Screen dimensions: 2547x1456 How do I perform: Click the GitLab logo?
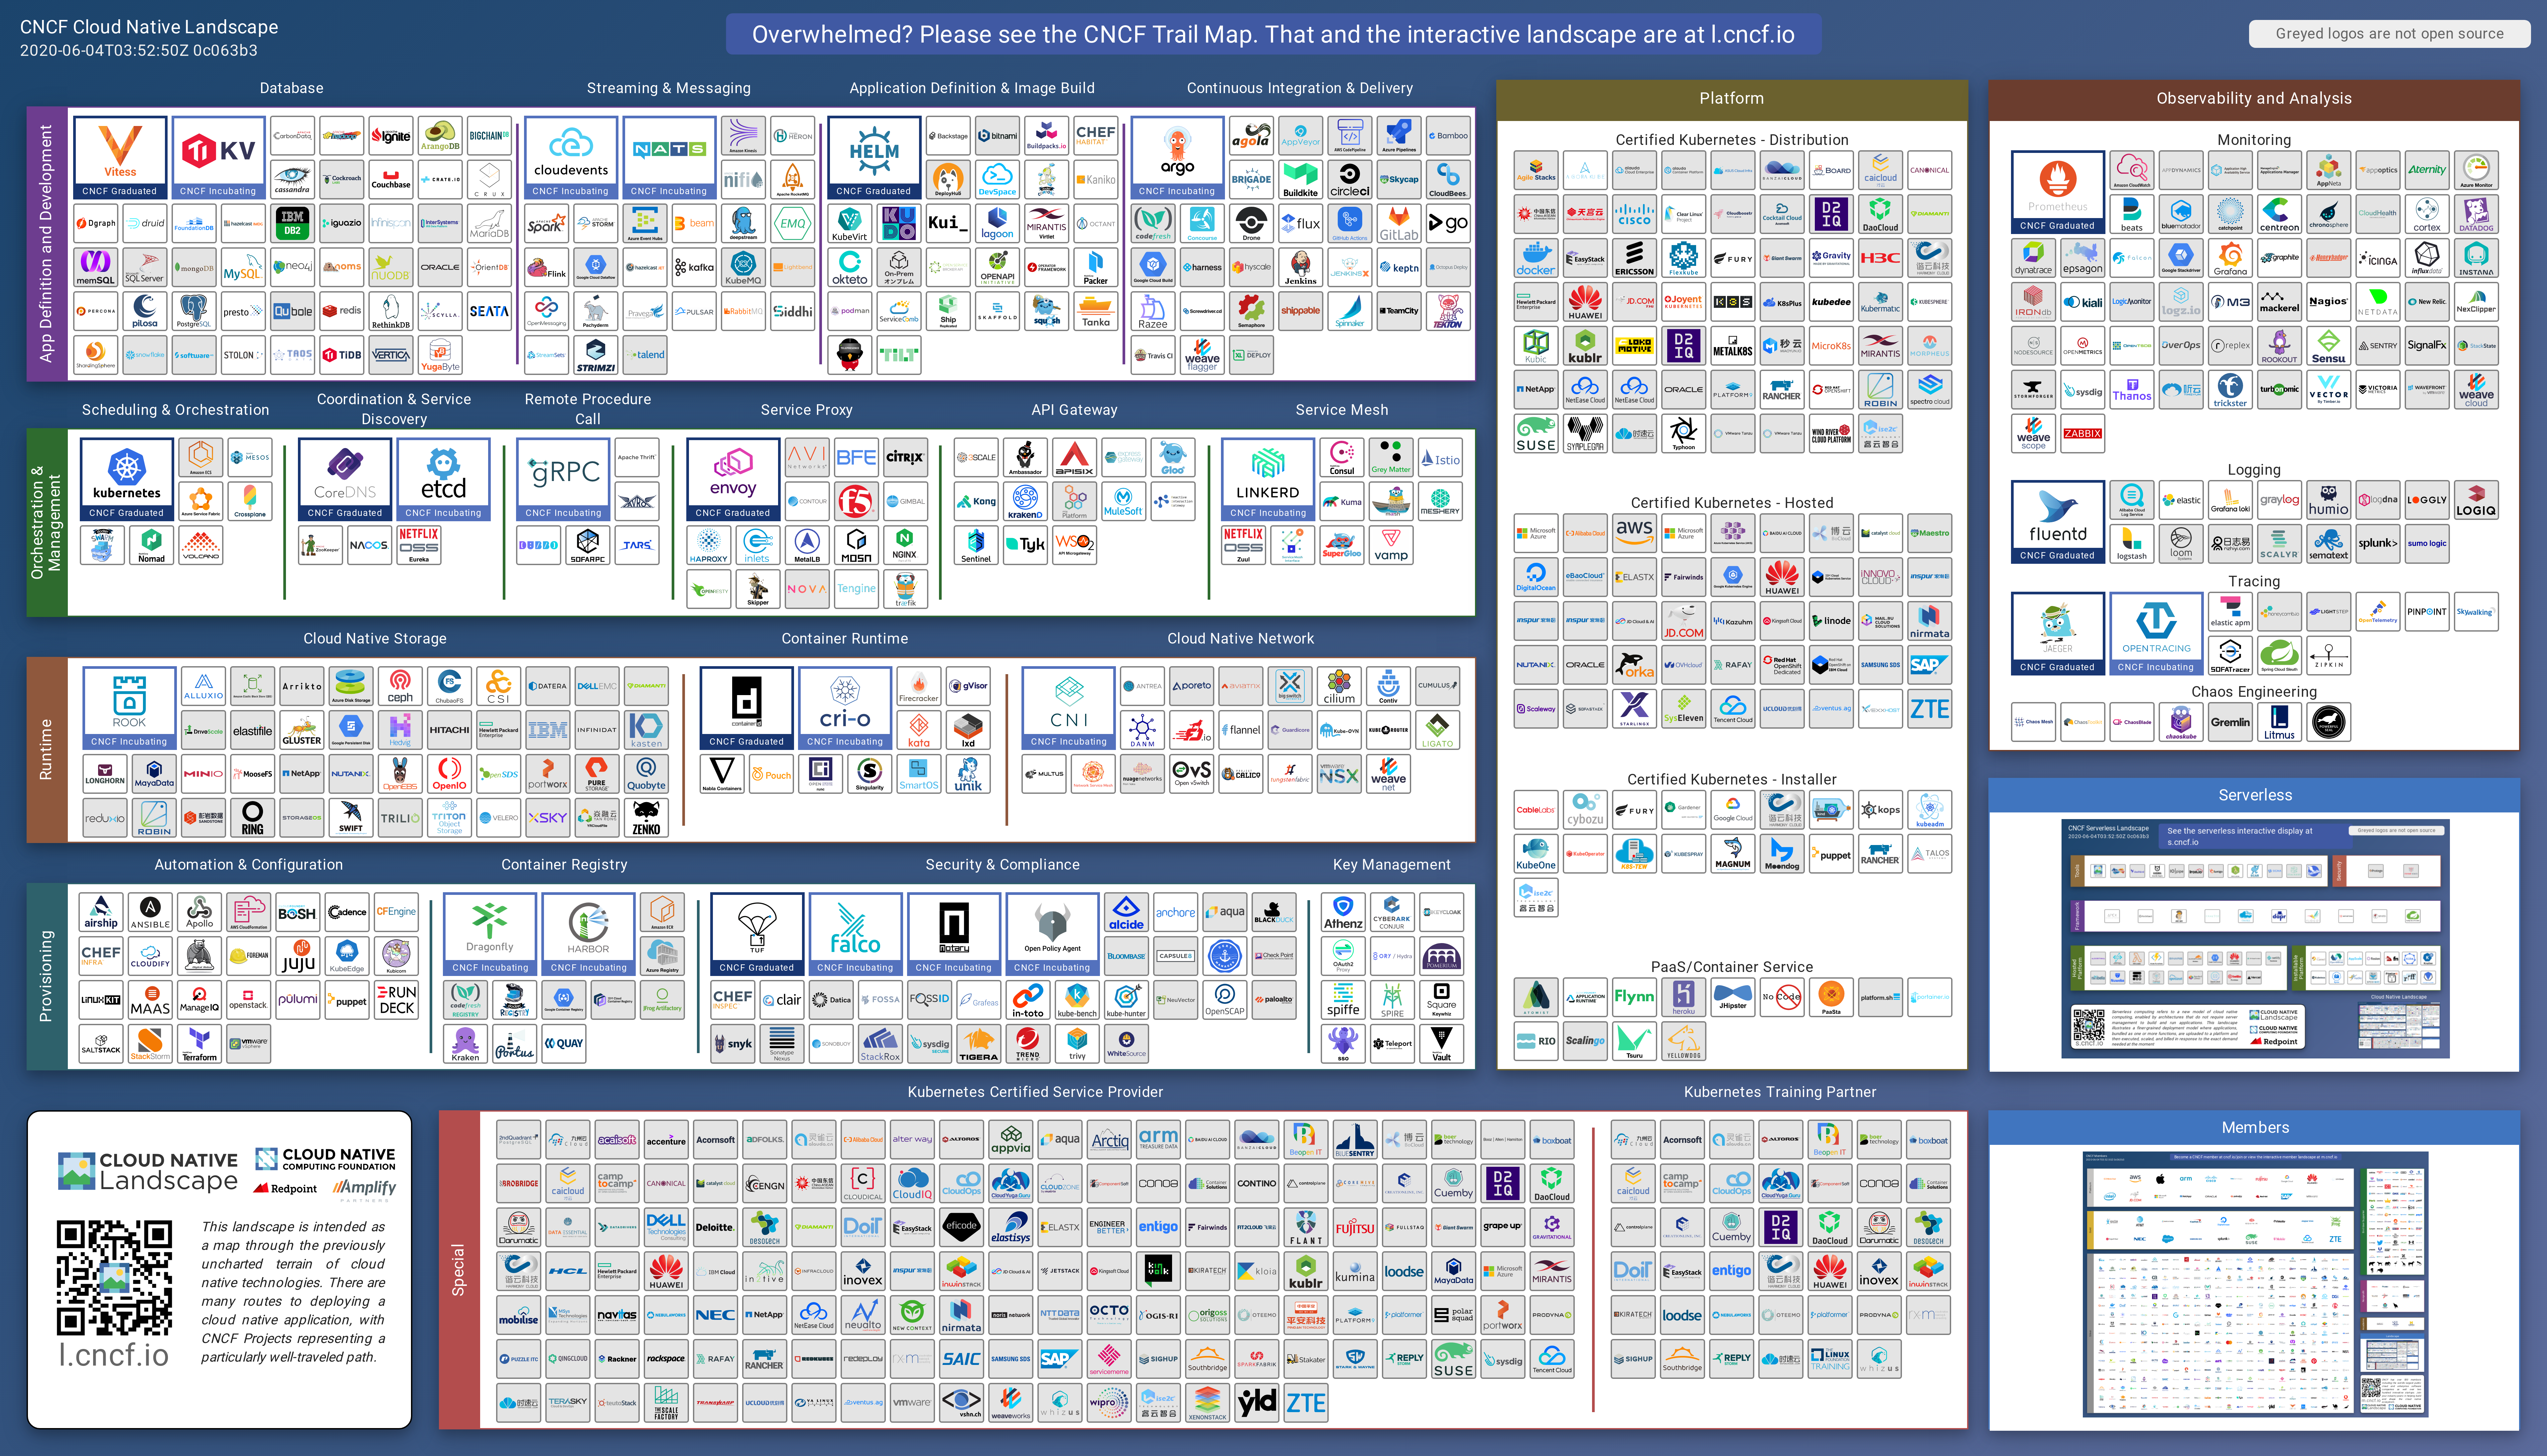(x=1399, y=223)
